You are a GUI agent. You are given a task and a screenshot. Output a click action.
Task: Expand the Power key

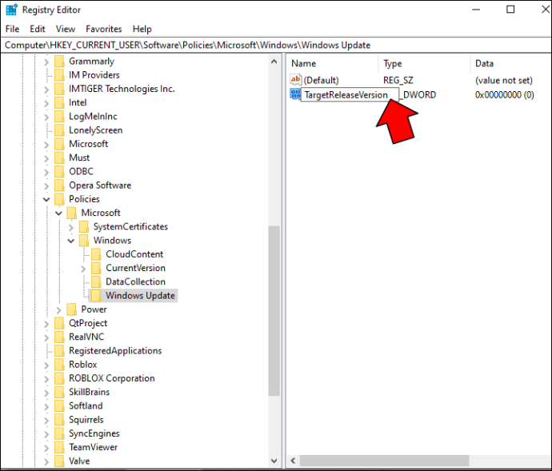click(58, 310)
